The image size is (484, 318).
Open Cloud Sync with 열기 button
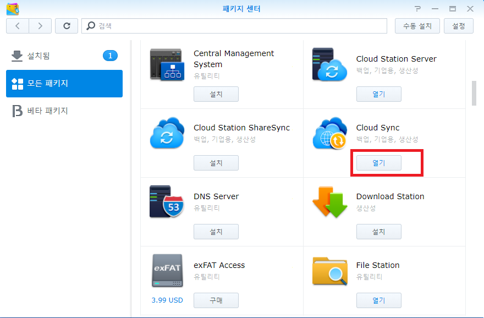coord(379,163)
